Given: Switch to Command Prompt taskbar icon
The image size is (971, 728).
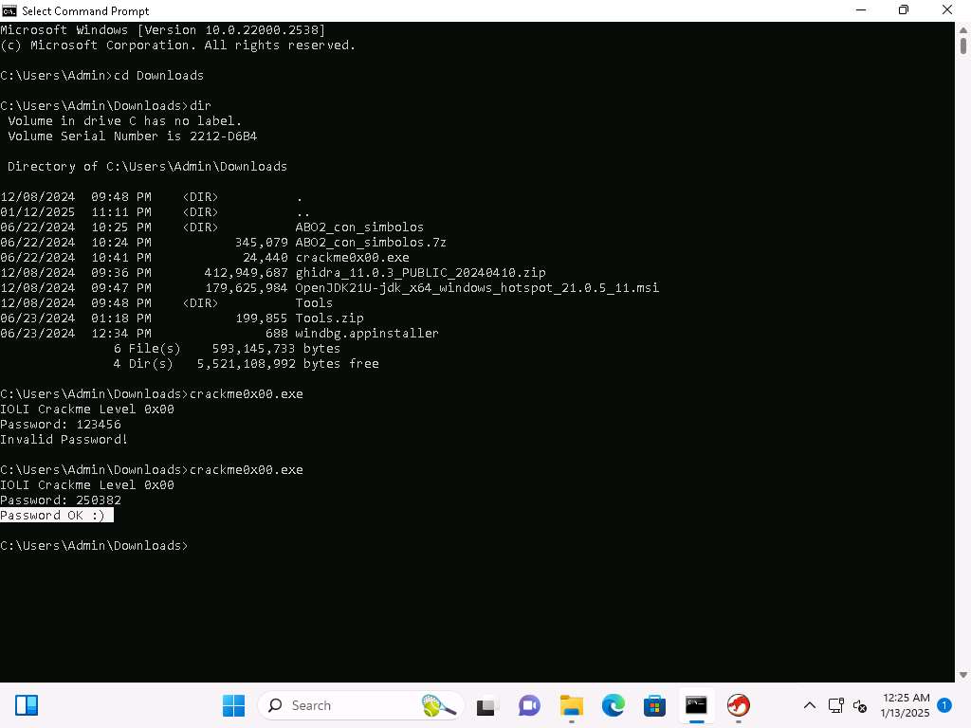Looking at the screenshot, I should coord(696,705).
